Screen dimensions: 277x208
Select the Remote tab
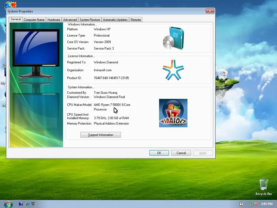[x=136, y=19]
